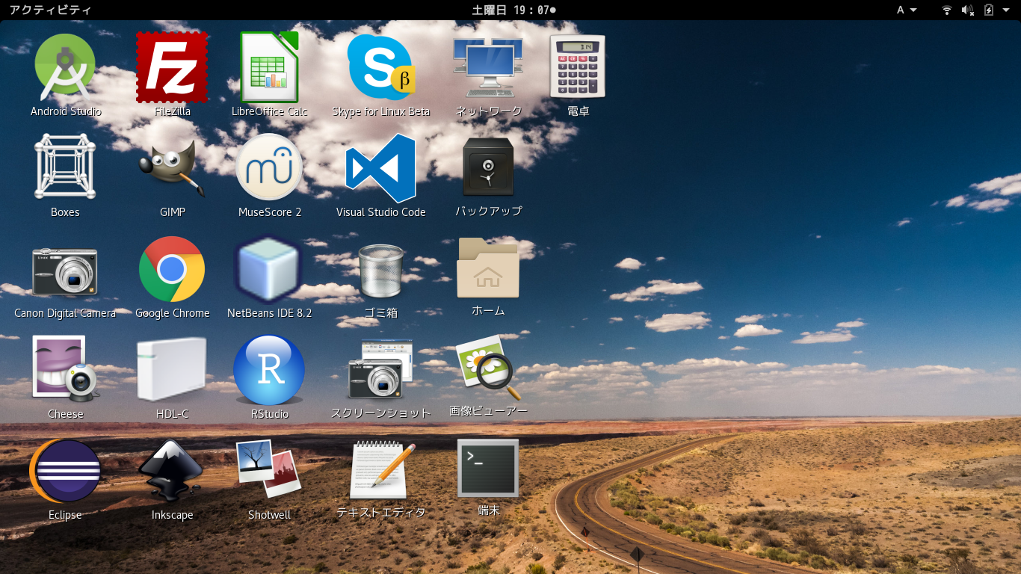
Task: Launch the Boxes application icon
Action: click(x=65, y=167)
